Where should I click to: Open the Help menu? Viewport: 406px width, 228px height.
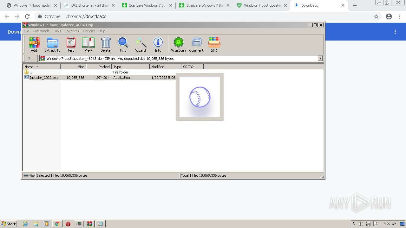(101, 31)
